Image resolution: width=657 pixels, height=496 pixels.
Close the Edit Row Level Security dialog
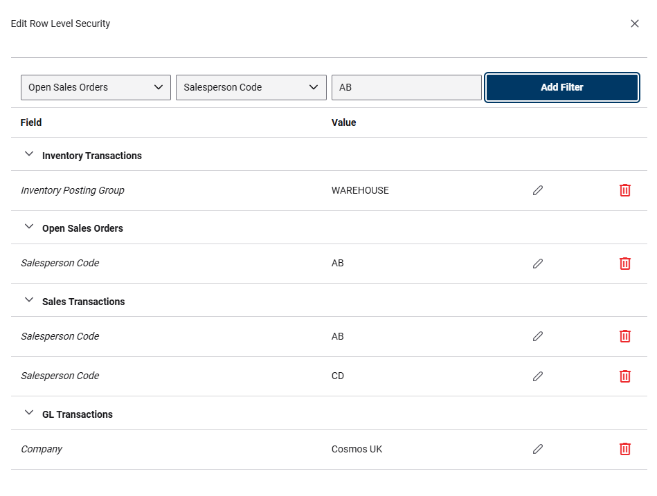(635, 23)
